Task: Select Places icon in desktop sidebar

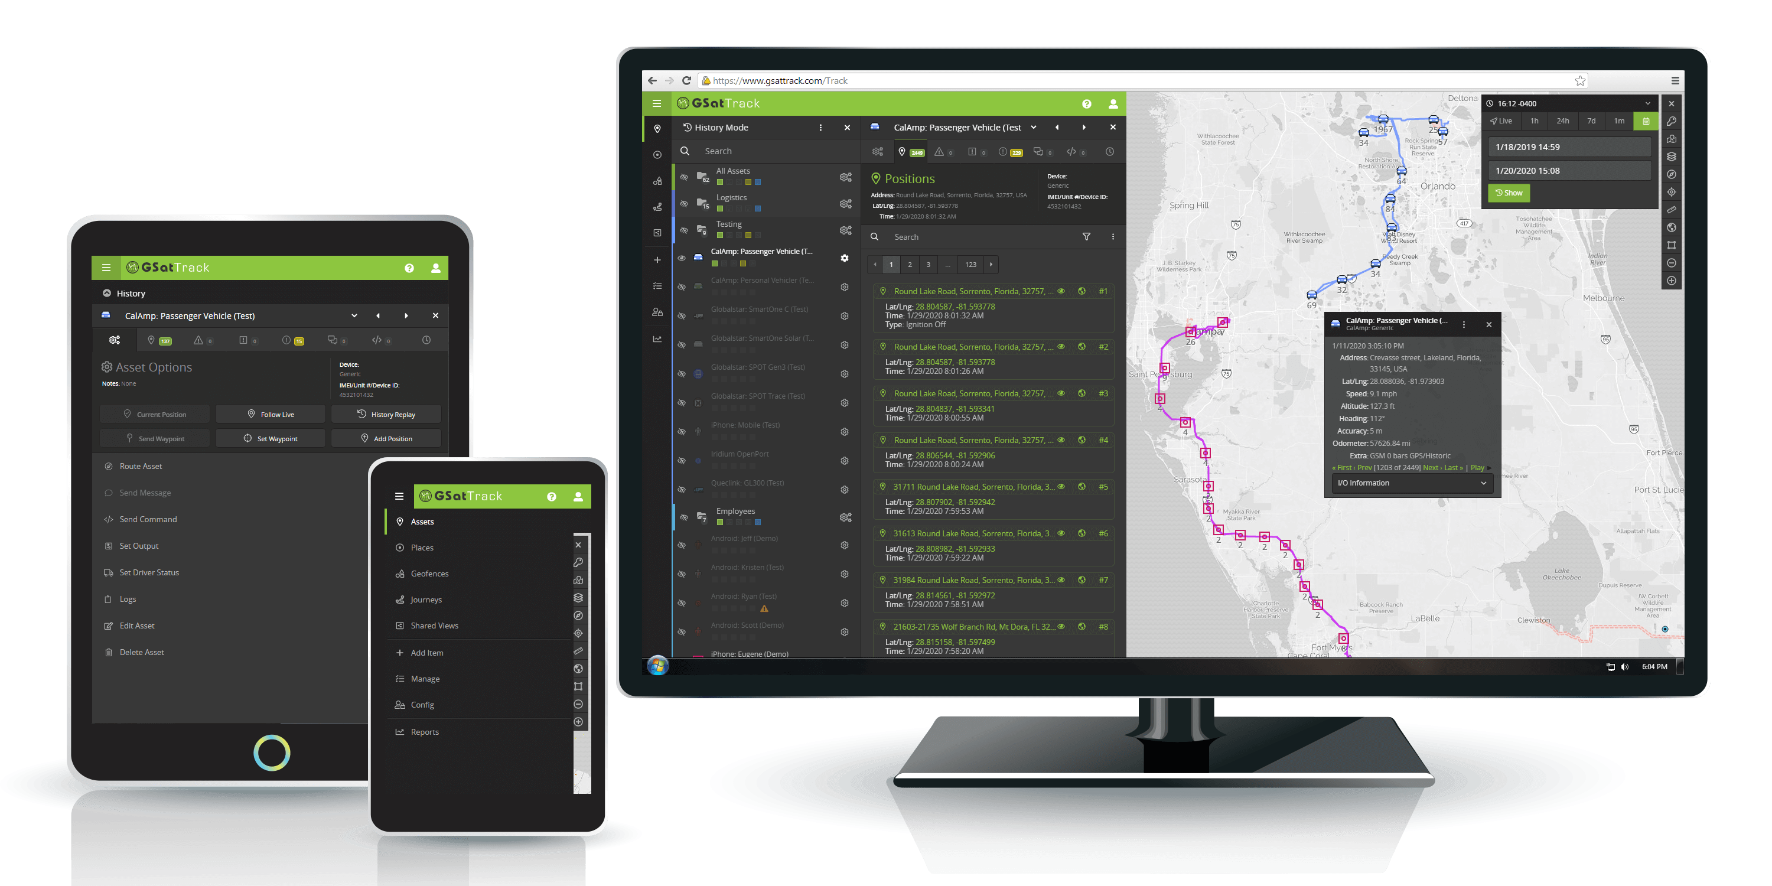Action: pos(657,155)
